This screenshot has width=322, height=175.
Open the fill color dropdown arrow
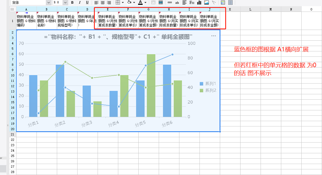(134, 3)
